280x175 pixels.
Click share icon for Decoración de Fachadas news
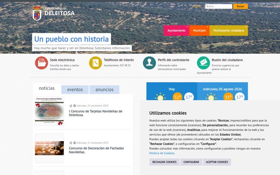(x=70, y=143)
